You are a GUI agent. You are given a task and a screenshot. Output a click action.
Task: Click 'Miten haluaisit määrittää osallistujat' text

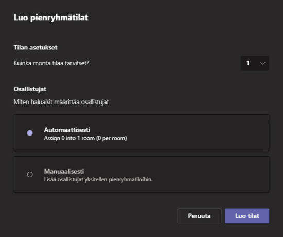pyautogui.click(x=61, y=102)
